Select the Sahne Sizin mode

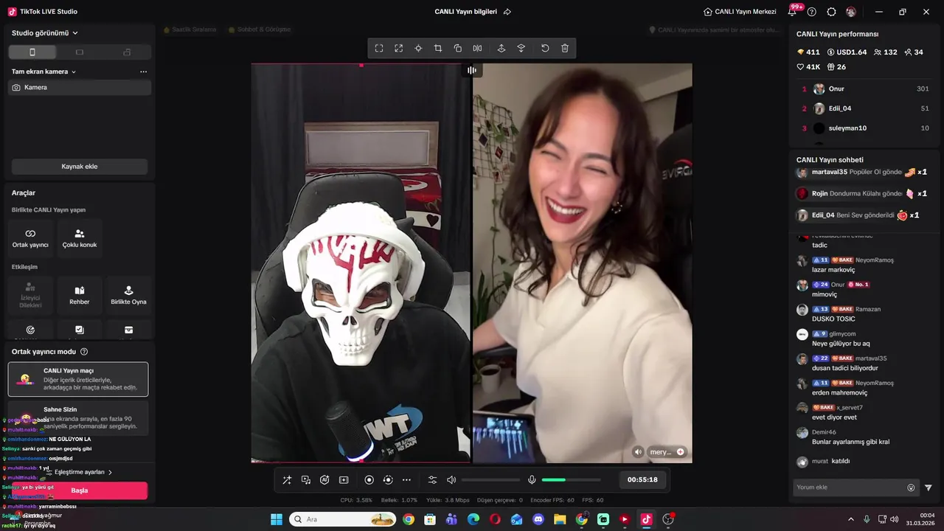[78, 417]
